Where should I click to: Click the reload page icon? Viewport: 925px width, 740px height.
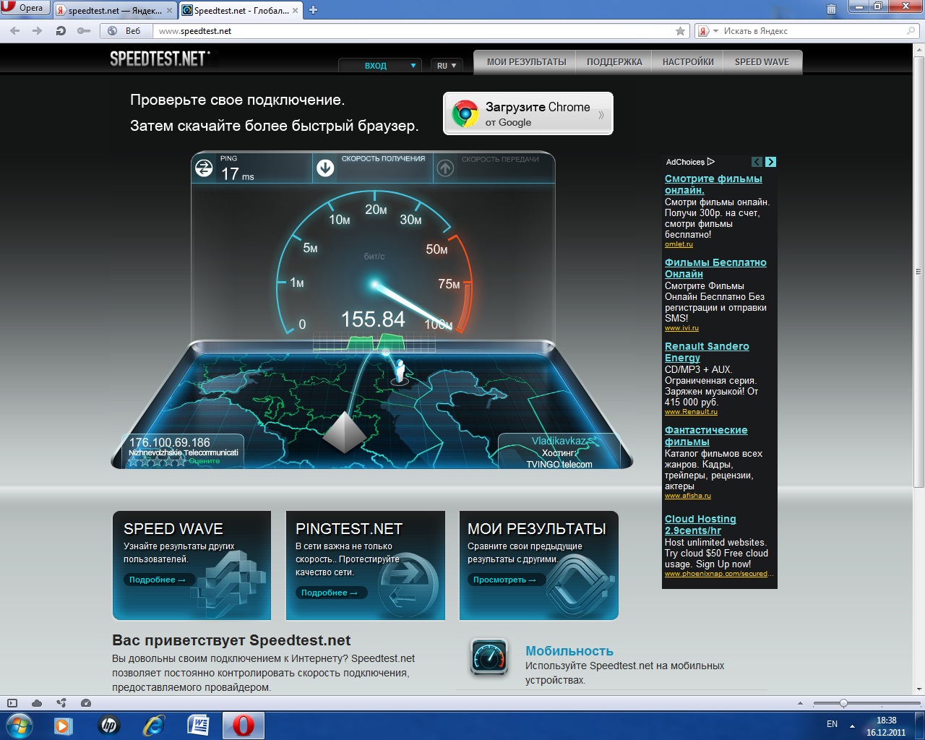(x=61, y=31)
